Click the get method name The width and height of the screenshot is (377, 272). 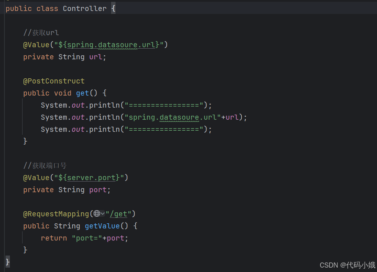coord(83,93)
